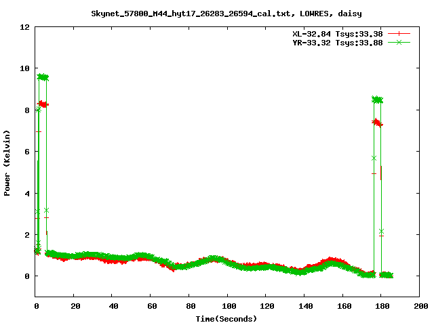Click the second red calibration plateau near 178 seconds
Viewport: 434px width, 325px height.
point(378,123)
